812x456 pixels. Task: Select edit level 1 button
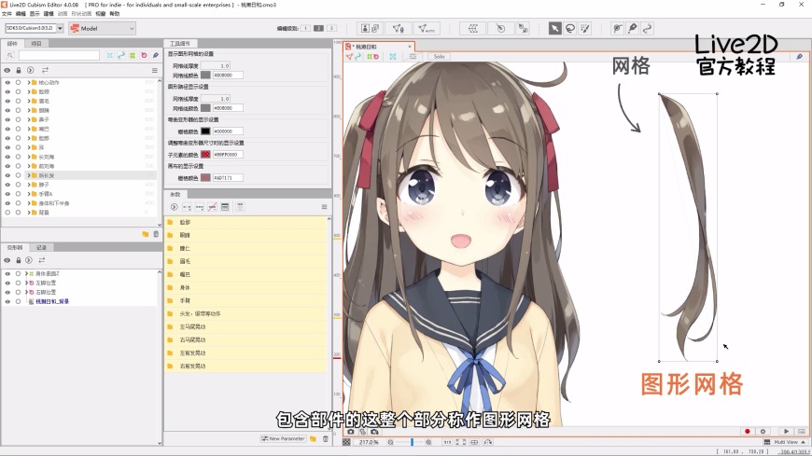[305, 29]
